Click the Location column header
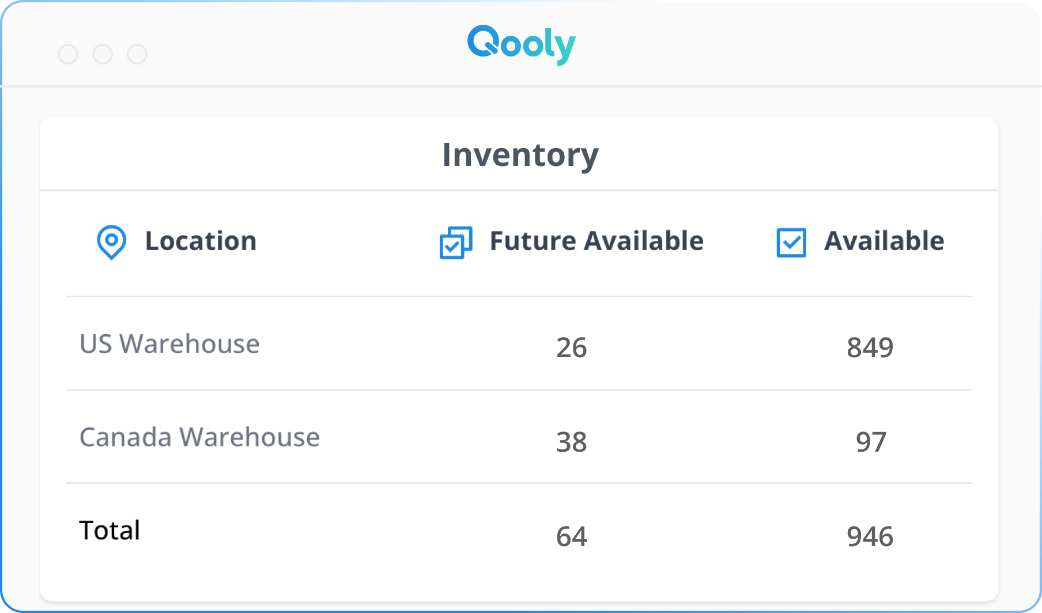 201,241
